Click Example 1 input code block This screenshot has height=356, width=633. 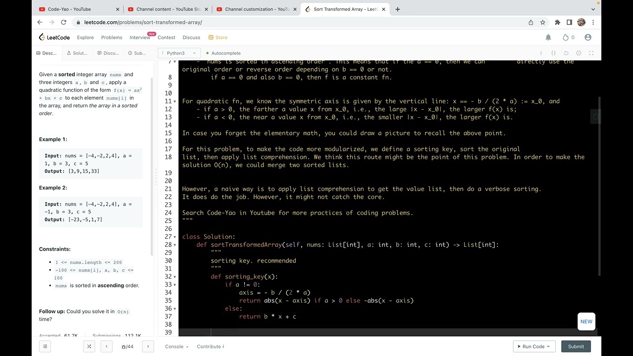(x=90, y=163)
